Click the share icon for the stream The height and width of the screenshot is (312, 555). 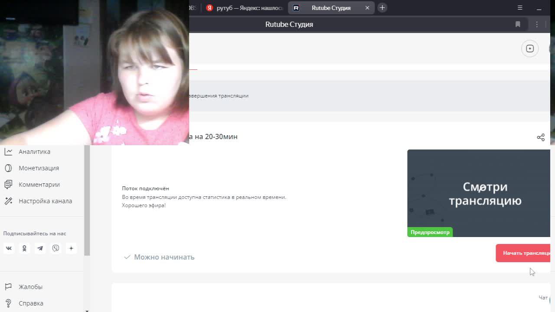click(541, 137)
